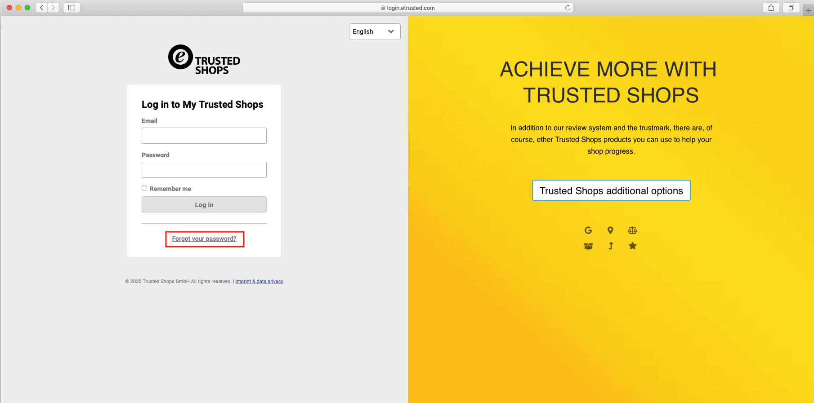
Task: Click the star rating icon
Action: (633, 246)
